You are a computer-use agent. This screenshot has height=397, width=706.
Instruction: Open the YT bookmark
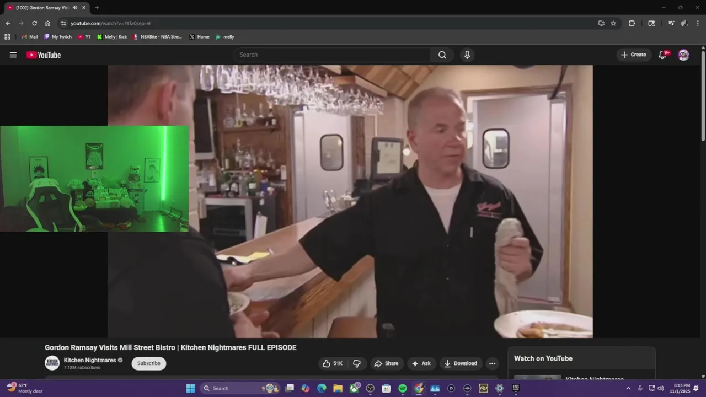[84, 37]
